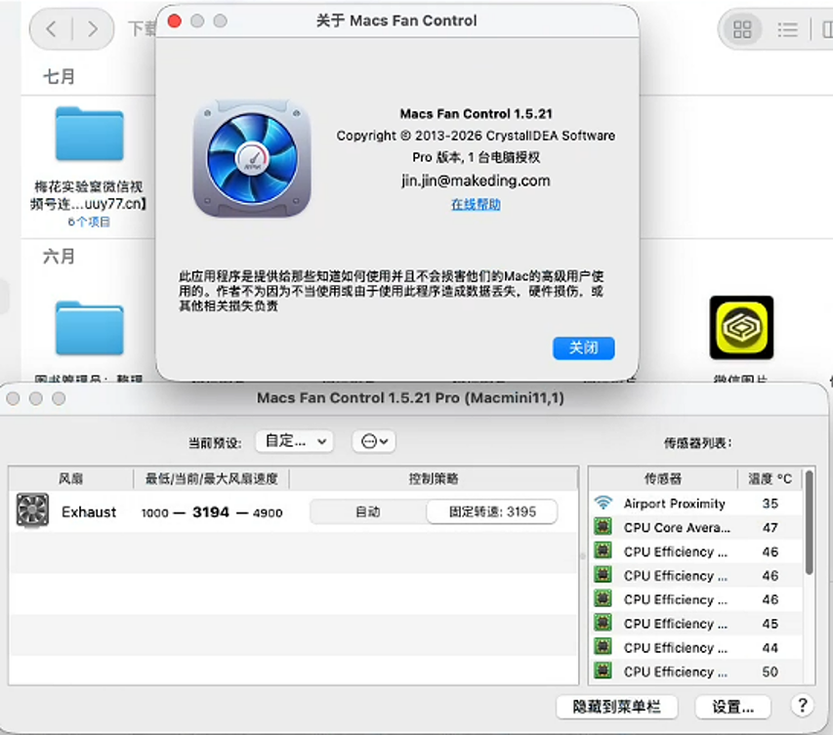Screen dimensions: 833x735
Task: Click the 六月 section heading in Finder
Action: 59,257
